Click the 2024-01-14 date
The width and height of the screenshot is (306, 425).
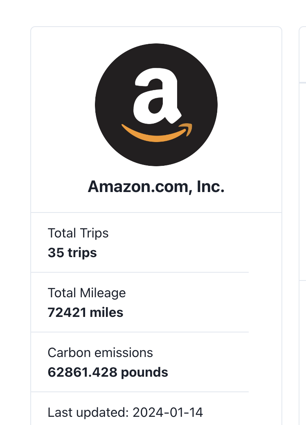pyautogui.click(x=168, y=413)
